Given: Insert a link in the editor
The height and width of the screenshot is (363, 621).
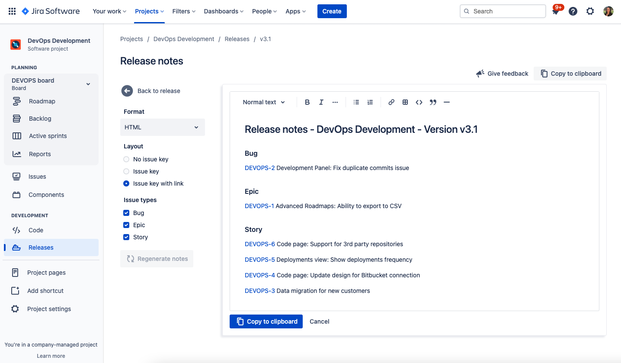Looking at the screenshot, I should click(391, 102).
